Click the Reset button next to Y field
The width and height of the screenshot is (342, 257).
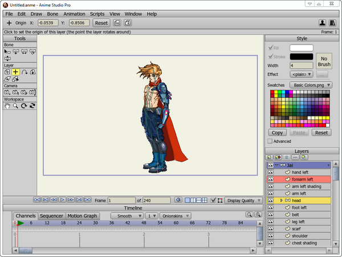[101, 23]
